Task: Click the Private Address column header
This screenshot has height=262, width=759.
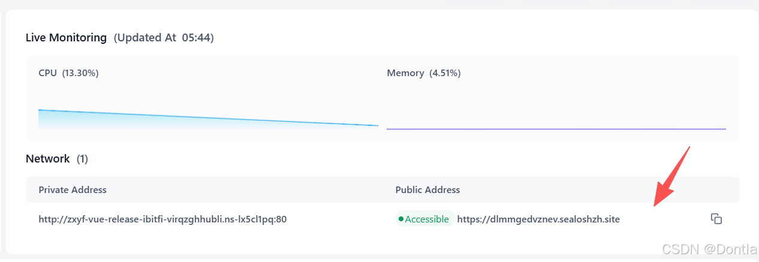Action: (73, 189)
